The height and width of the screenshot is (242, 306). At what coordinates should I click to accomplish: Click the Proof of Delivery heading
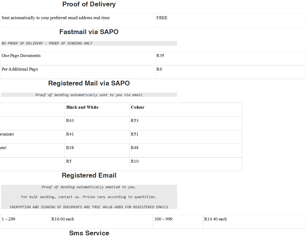89,4
